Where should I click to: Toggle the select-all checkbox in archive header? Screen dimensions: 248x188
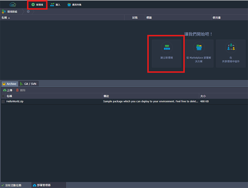click(3, 96)
